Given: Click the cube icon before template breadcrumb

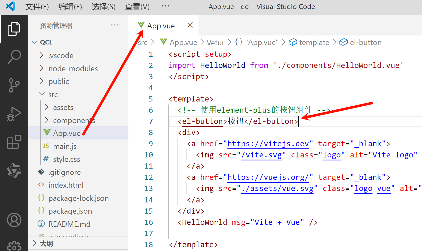Looking at the screenshot, I should click(x=293, y=42).
